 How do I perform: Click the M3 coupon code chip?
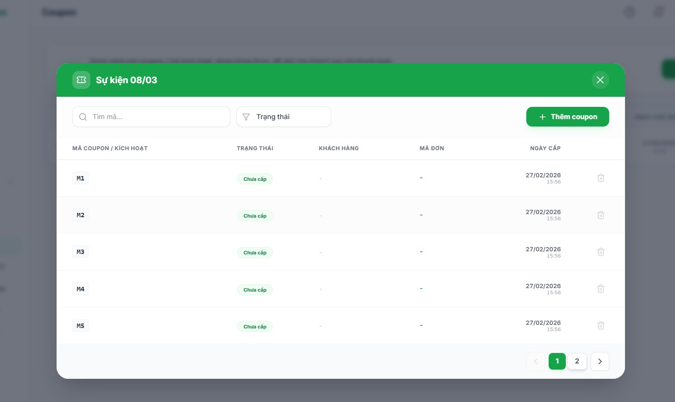(x=80, y=252)
